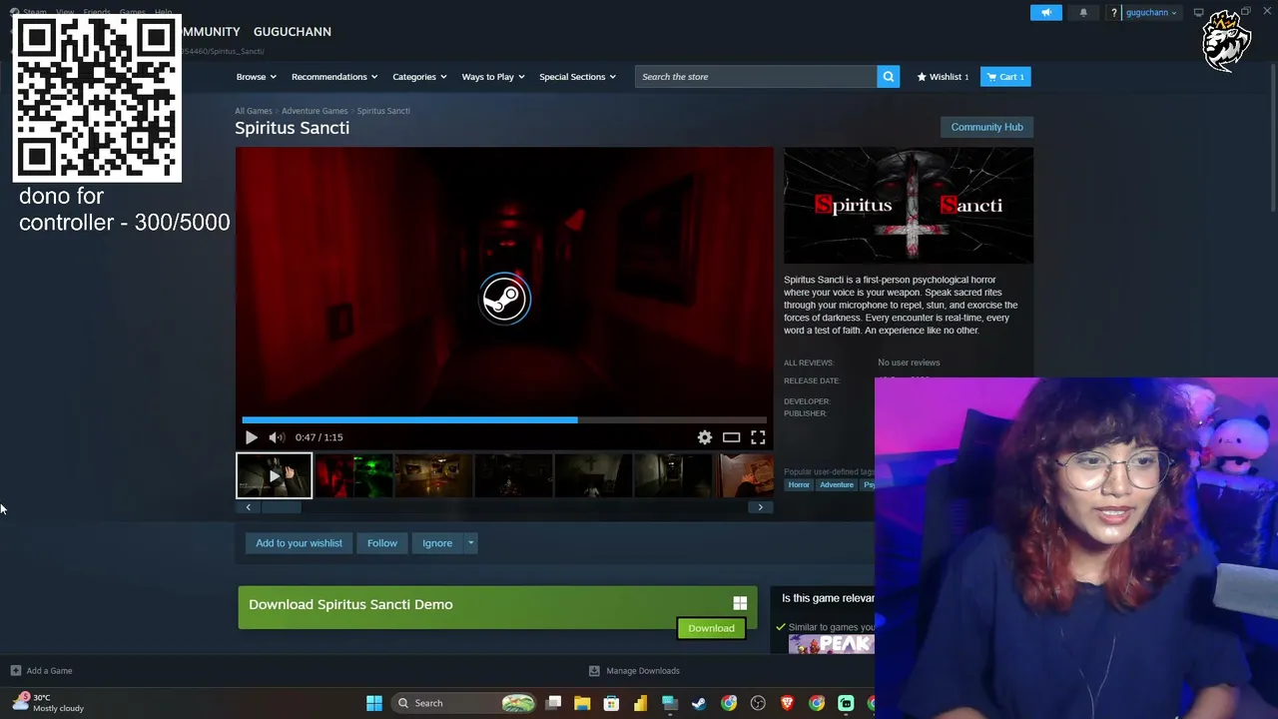Select the first trailer thumbnail
1278x719 pixels.
[274, 475]
